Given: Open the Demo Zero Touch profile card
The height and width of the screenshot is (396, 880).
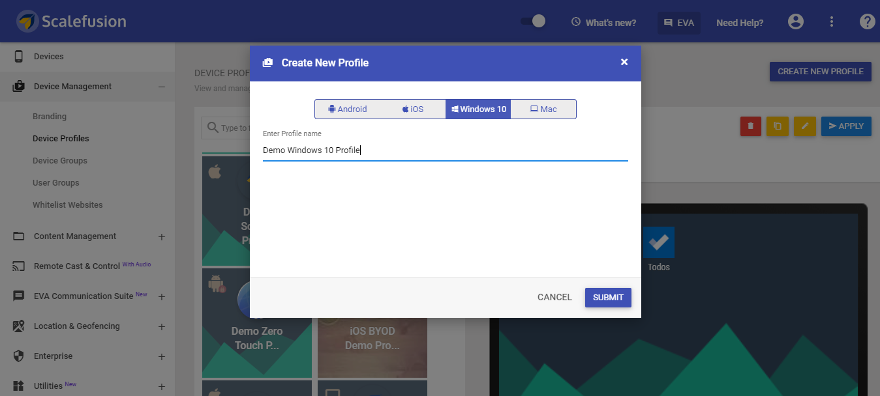Looking at the screenshot, I should [257, 323].
